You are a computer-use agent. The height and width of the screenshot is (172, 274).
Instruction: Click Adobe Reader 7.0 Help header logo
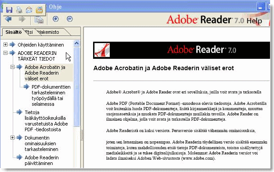[214, 19]
